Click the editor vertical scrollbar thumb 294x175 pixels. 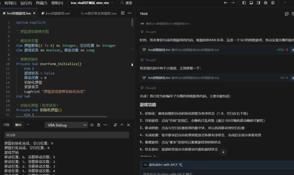tap(132, 22)
